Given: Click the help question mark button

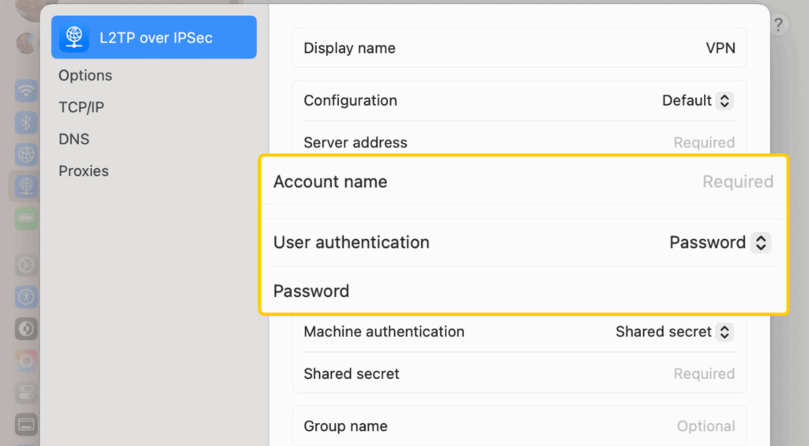Looking at the screenshot, I should [778, 25].
